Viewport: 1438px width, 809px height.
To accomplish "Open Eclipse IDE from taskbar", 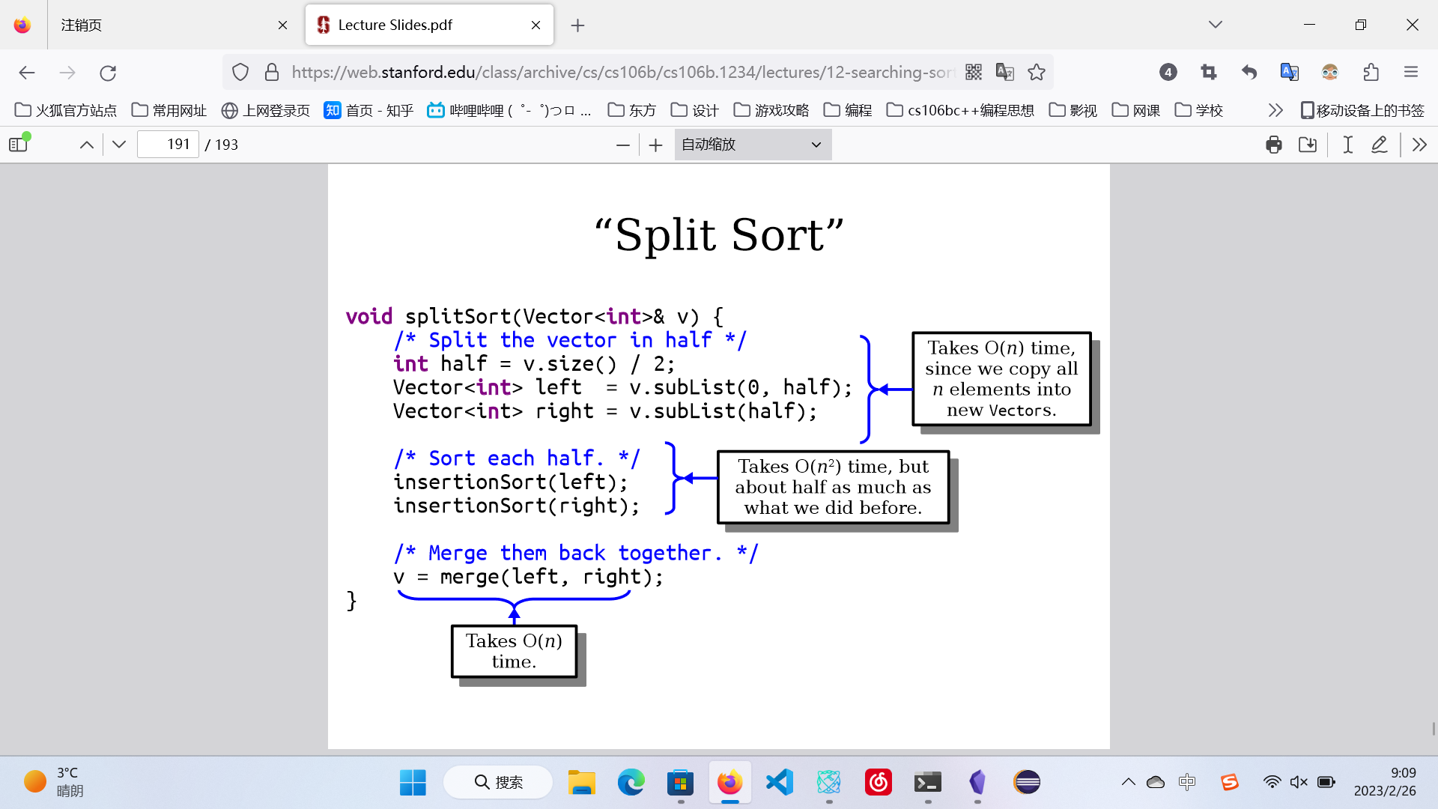I will point(1026,782).
